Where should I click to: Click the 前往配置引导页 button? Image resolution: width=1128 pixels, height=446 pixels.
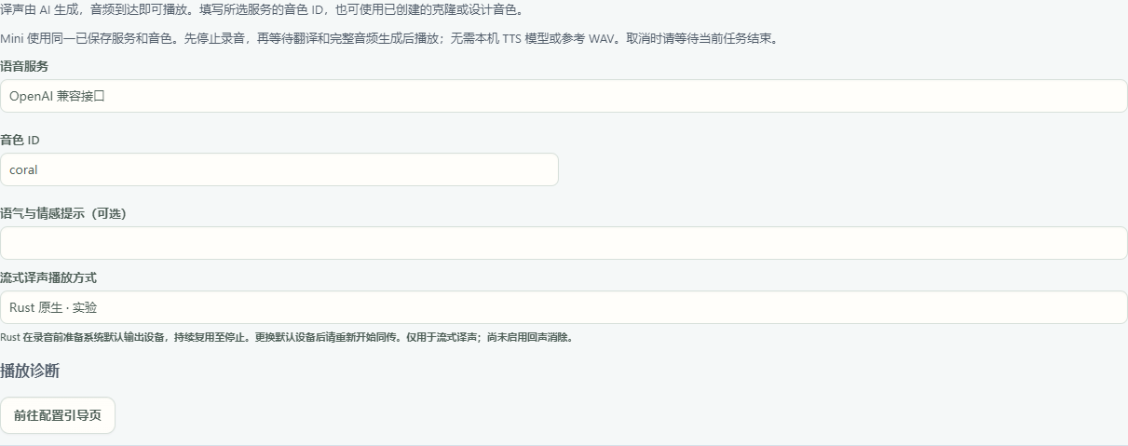[x=58, y=415]
